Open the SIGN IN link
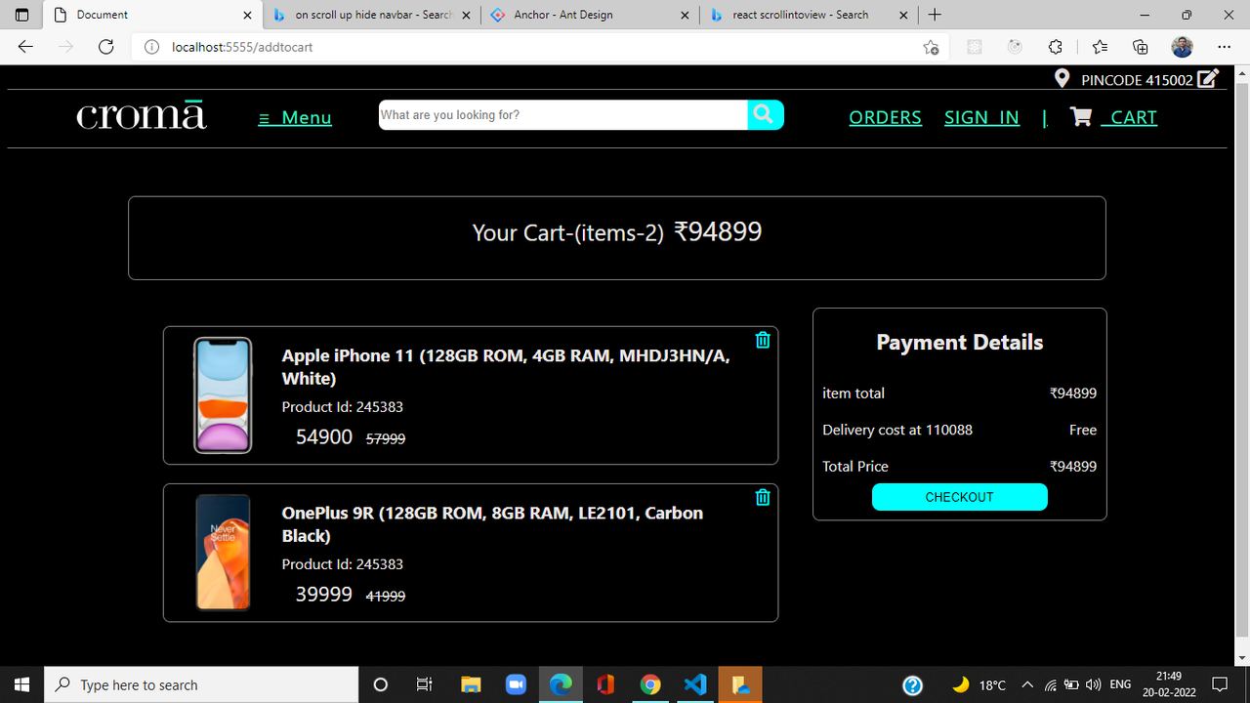 981,117
